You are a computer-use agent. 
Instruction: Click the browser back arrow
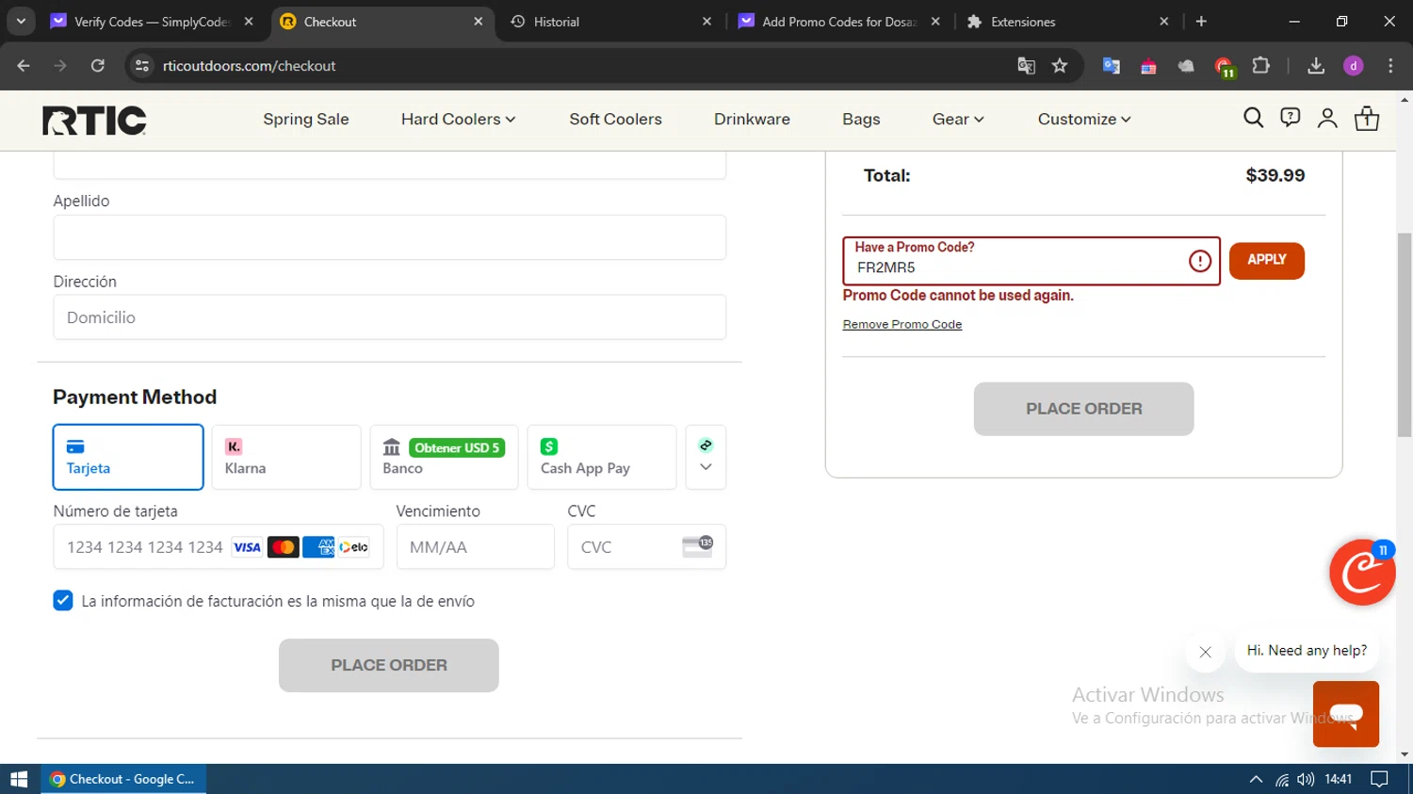[24, 66]
